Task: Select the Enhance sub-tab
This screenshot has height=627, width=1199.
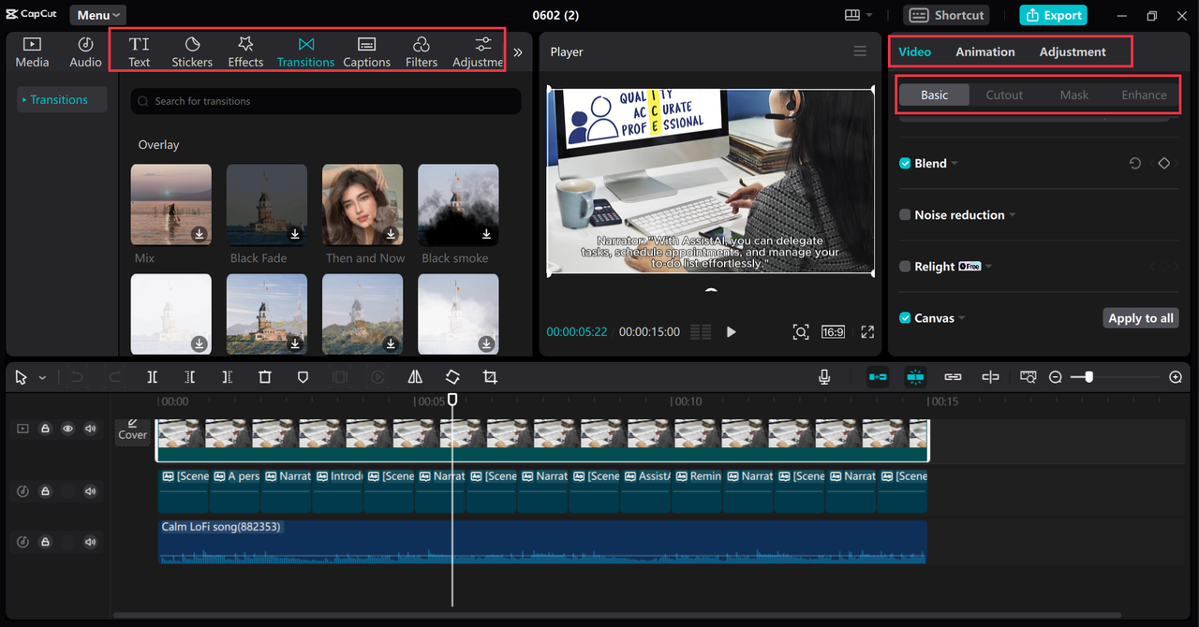Action: pos(1144,95)
